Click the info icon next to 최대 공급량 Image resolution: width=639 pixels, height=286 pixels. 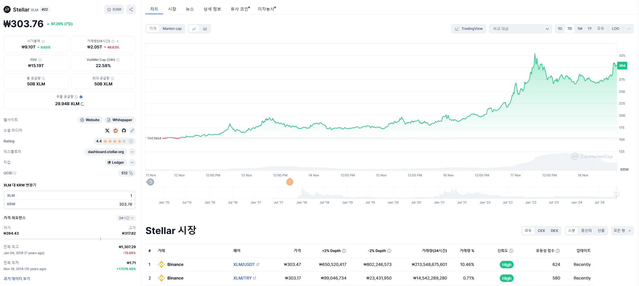click(112, 79)
